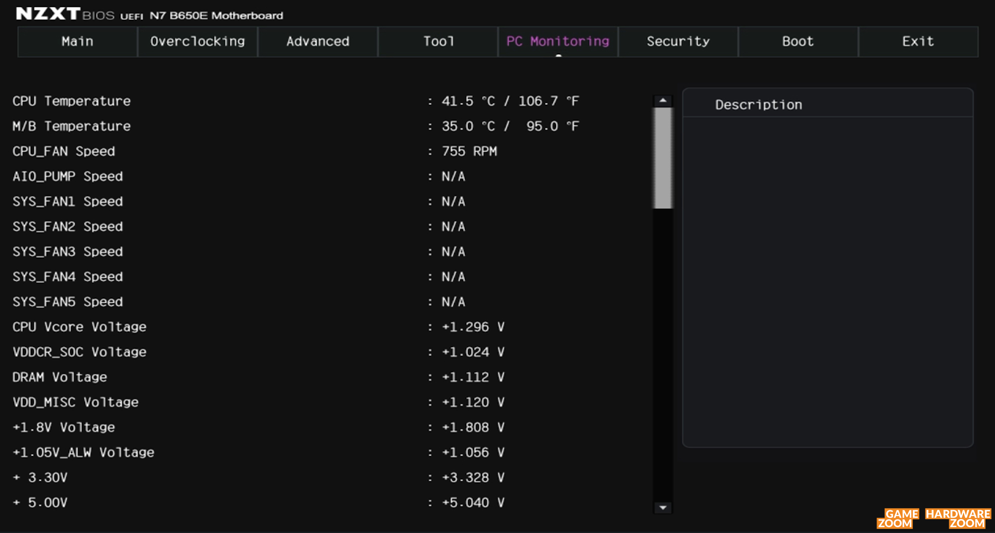Select the DRAM Voltage label
The image size is (995, 533).
click(x=60, y=377)
